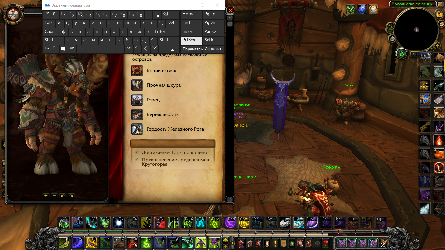Click the scrollbar thumb in the race panel
Image resolution: width=445 pixels, height=250 pixels.
[230, 24]
